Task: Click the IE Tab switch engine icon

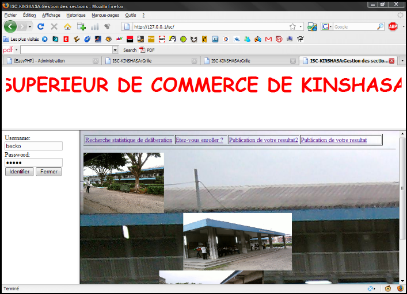Action: coord(312,26)
